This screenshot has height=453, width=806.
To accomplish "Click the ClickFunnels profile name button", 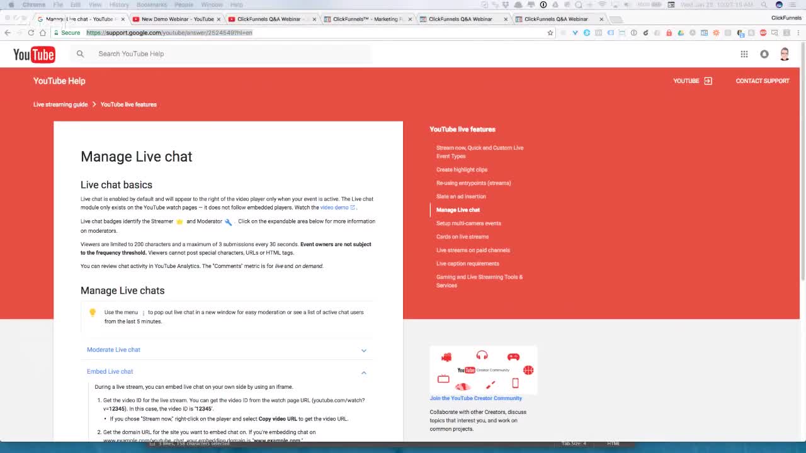I will [786, 18].
